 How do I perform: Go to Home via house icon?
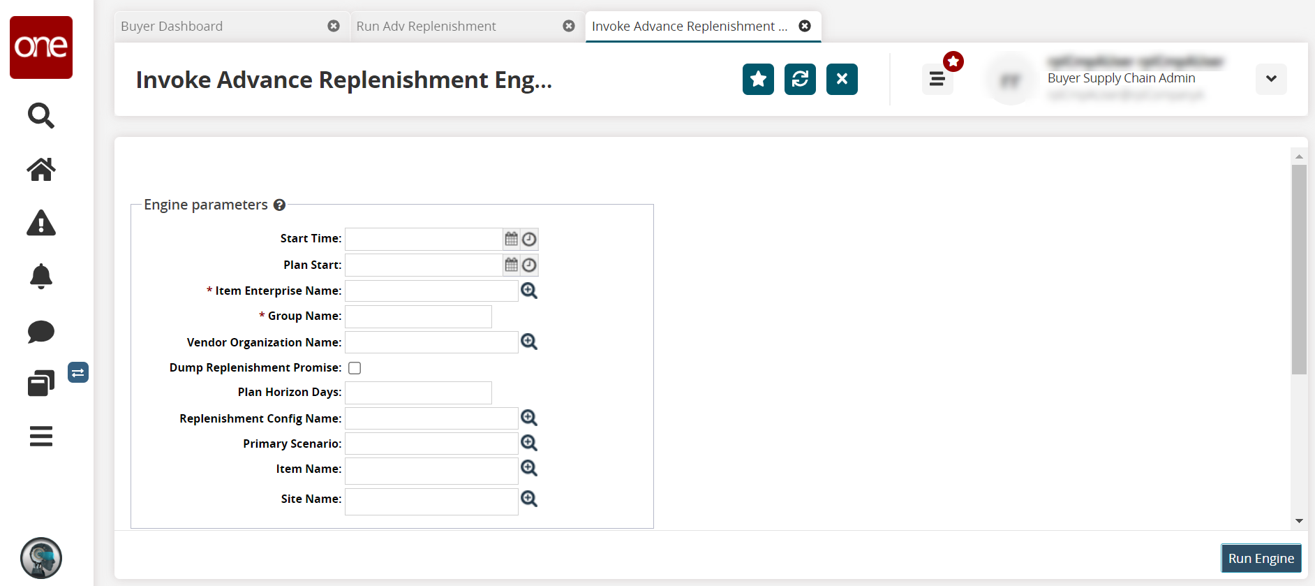tap(40, 169)
